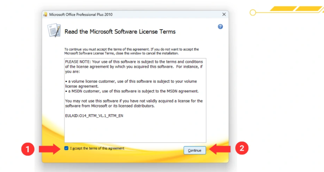The width and height of the screenshot is (324, 172).
Task: Click the red arrow pointing at Continue
Action: 220,149
